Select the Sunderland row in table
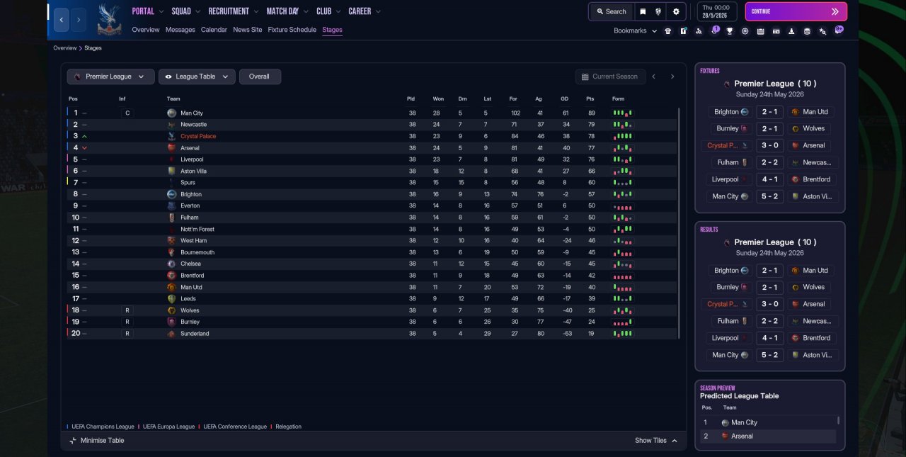Image resolution: width=906 pixels, height=457 pixels. point(371,333)
